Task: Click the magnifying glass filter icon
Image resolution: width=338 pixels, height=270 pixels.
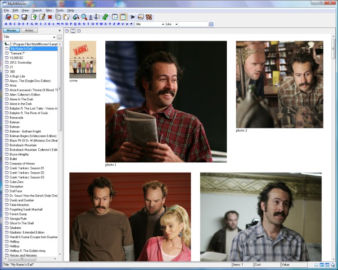Action: click(84, 17)
